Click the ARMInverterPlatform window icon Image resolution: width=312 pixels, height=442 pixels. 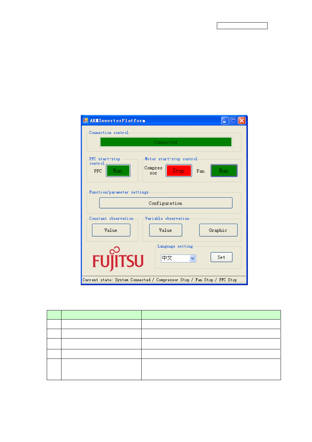tap(85, 120)
